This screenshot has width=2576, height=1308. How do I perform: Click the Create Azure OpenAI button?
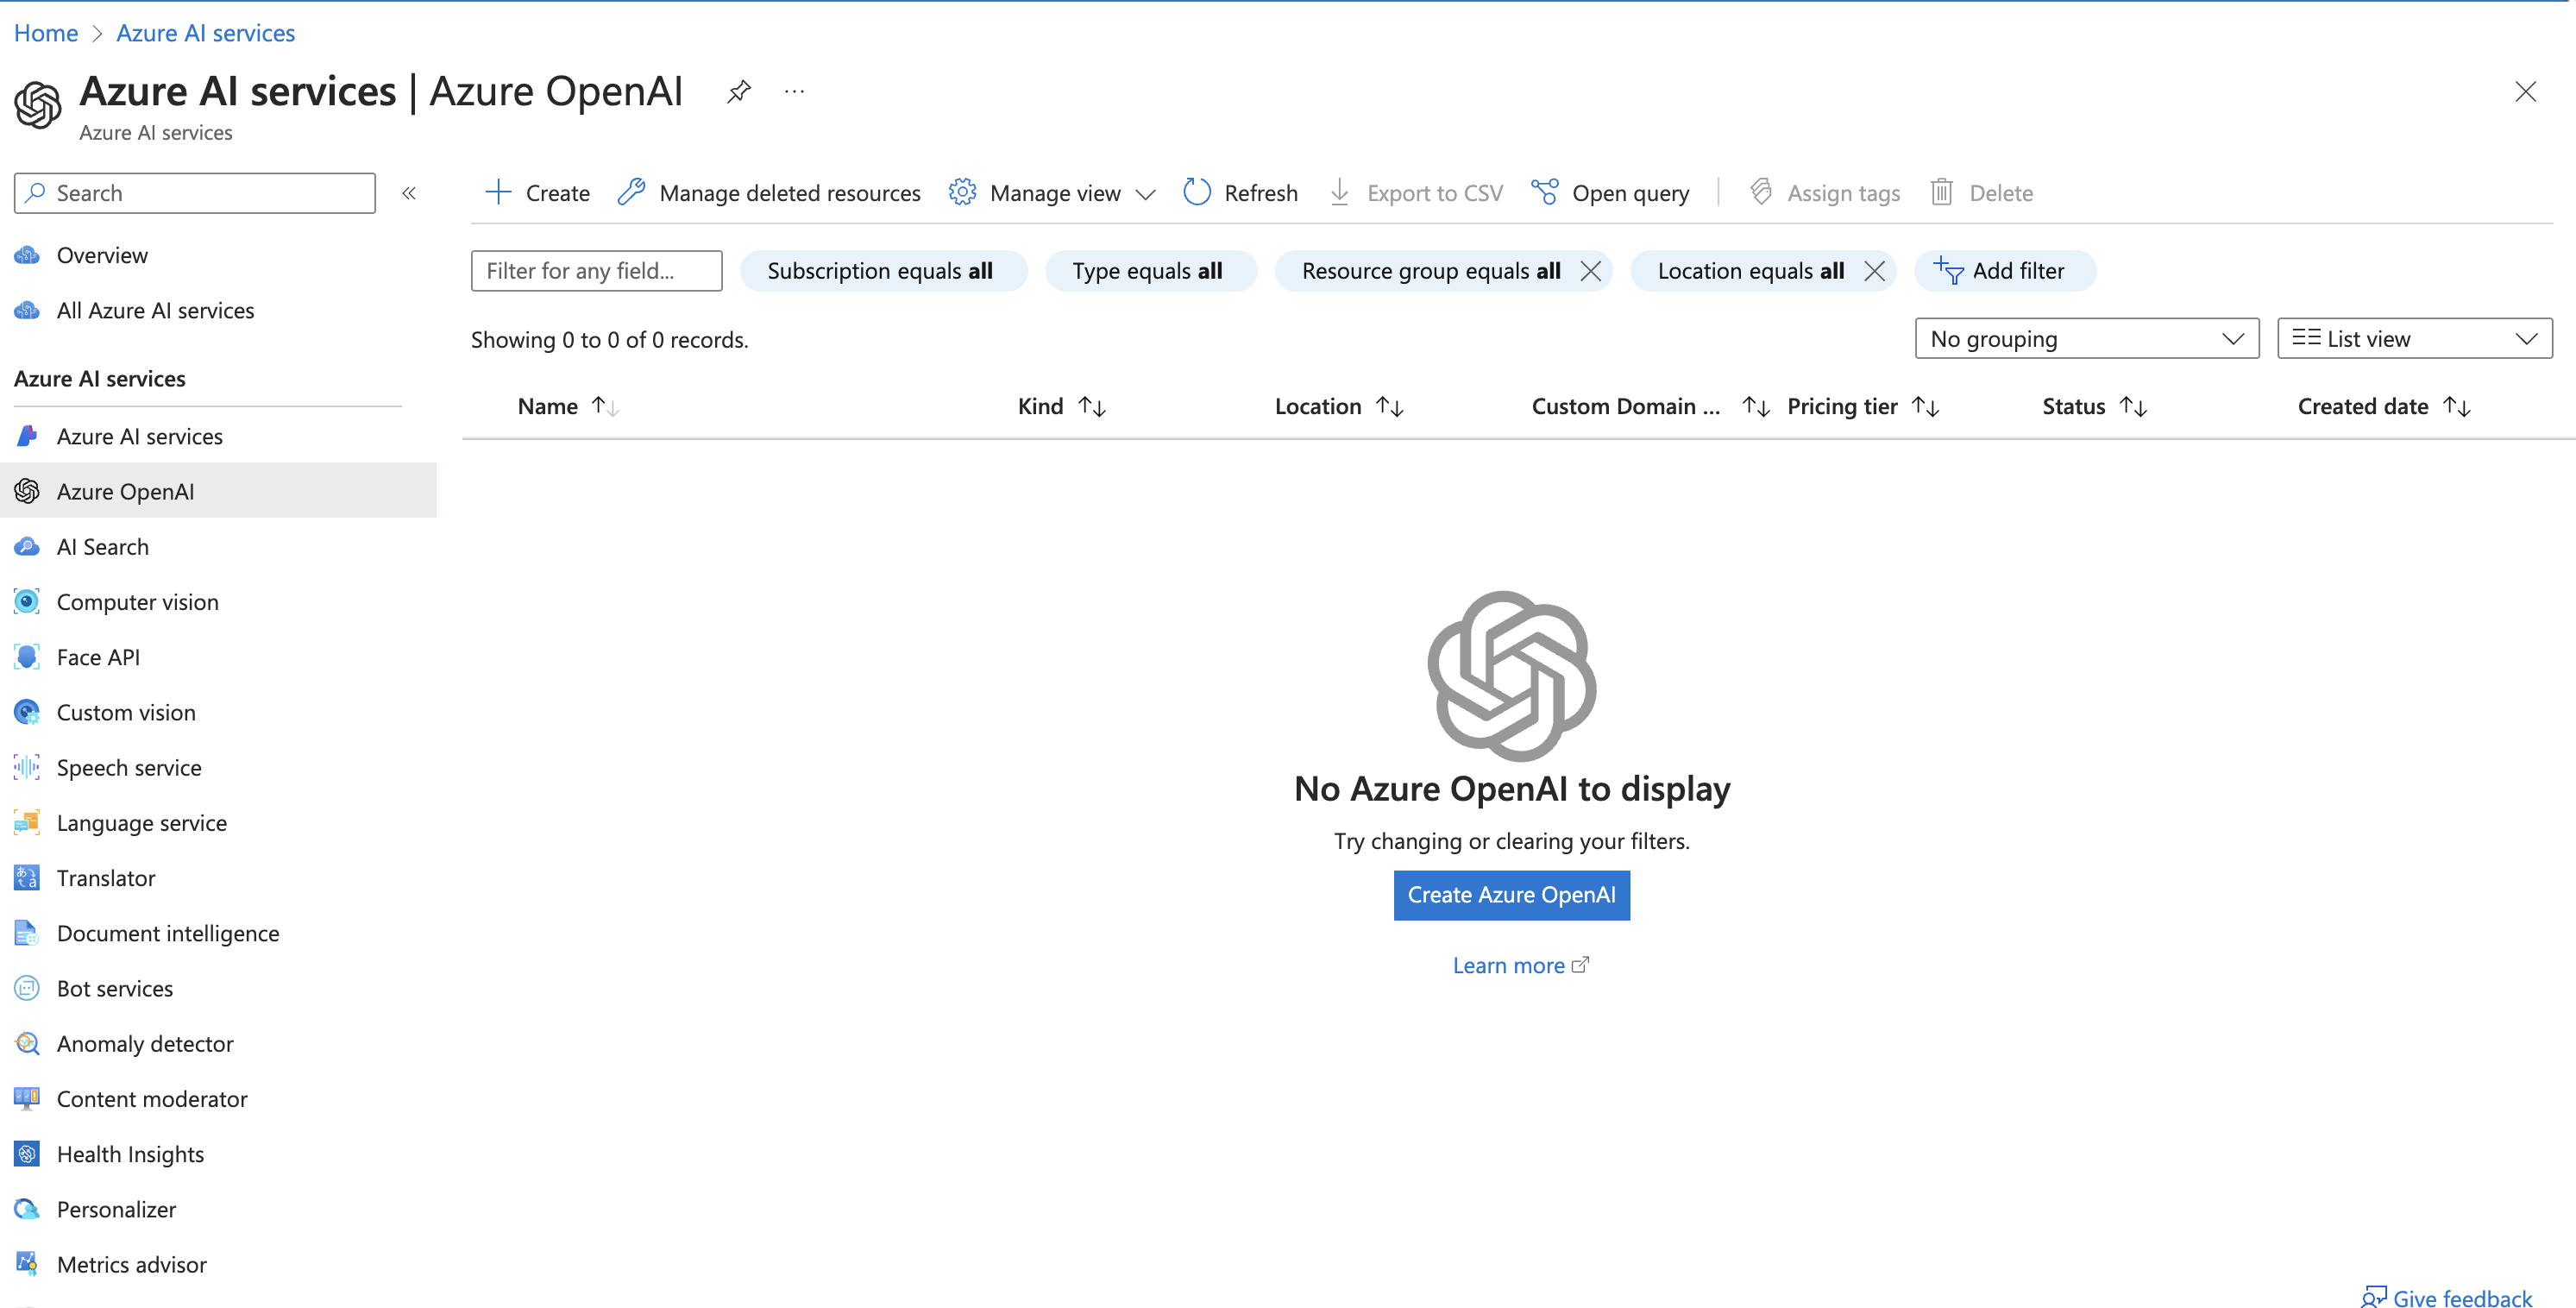click(x=1512, y=896)
